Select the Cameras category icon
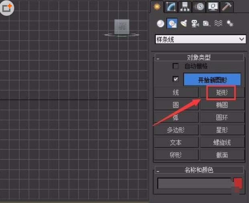This screenshot has width=249, height=203. point(195,24)
